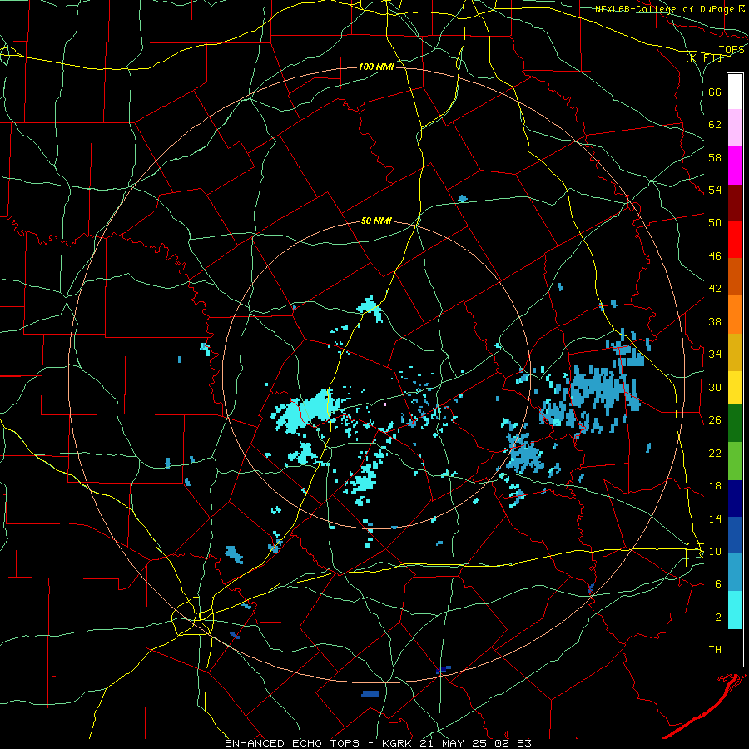Click the "26" legend label
The image size is (749, 749).
pos(715,420)
